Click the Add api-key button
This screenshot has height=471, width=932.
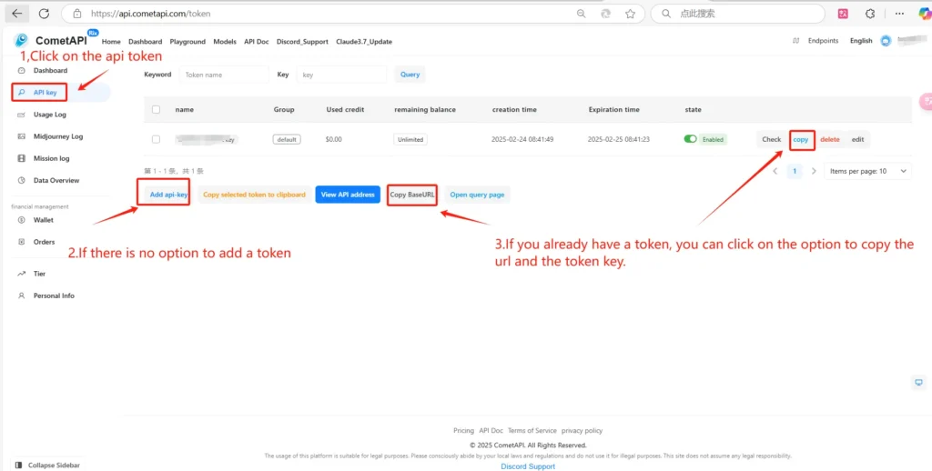pos(168,195)
